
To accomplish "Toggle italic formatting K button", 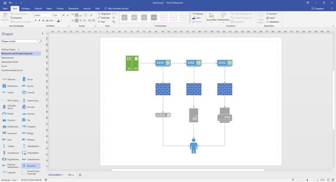I will coord(39,21).
